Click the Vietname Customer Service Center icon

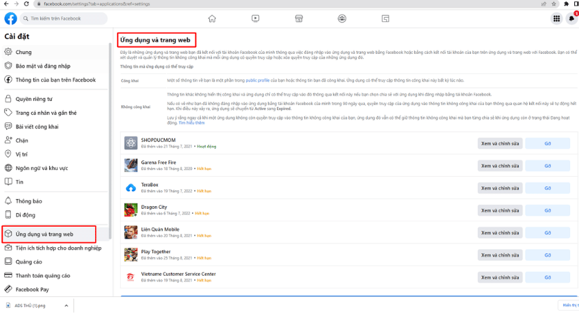click(131, 277)
